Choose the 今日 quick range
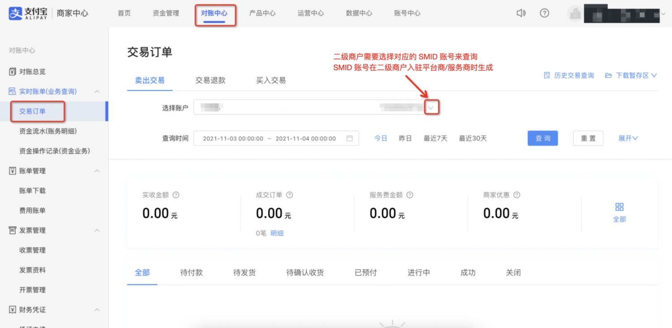Image resolution: width=672 pixels, height=328 pixels. click(x=381, y=138)
